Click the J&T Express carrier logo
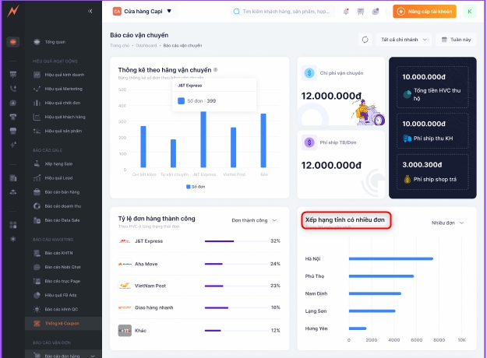Viewport: 487px width, 358px height. 125,241
